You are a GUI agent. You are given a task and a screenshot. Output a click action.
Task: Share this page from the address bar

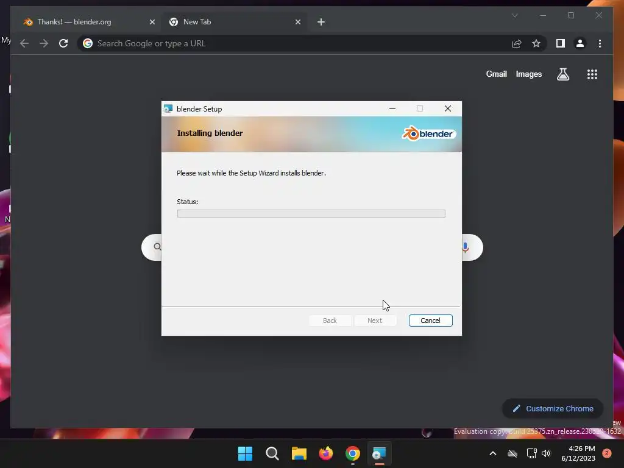(517, 43)
